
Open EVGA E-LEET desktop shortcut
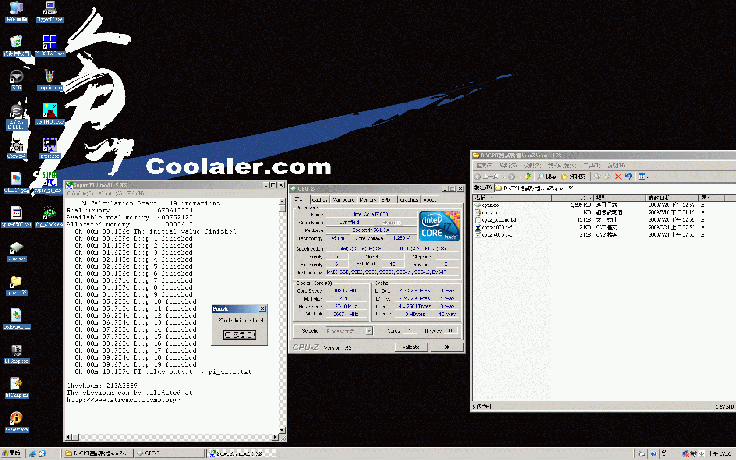tap(16, 117)
